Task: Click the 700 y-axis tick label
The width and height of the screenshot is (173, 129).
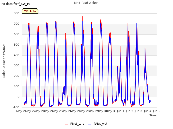Action: pyautogui.click(x=16, y=24)
